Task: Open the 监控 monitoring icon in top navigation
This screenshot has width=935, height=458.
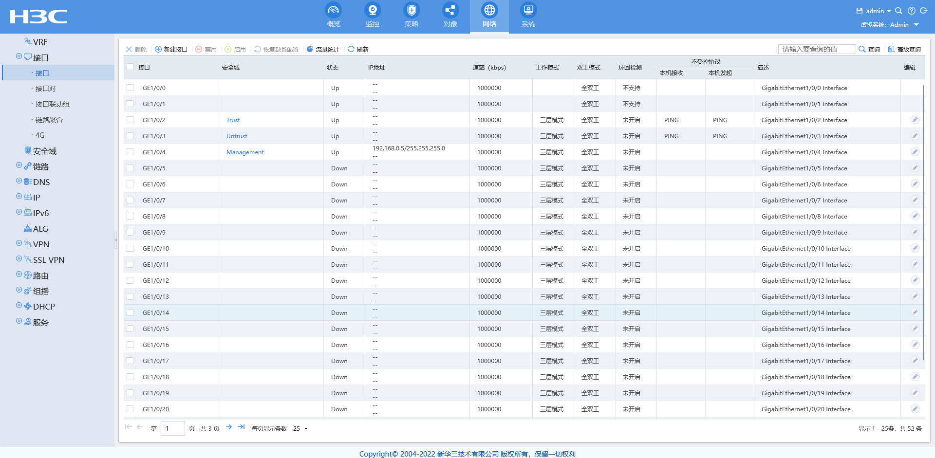Action: click(372, 10)
